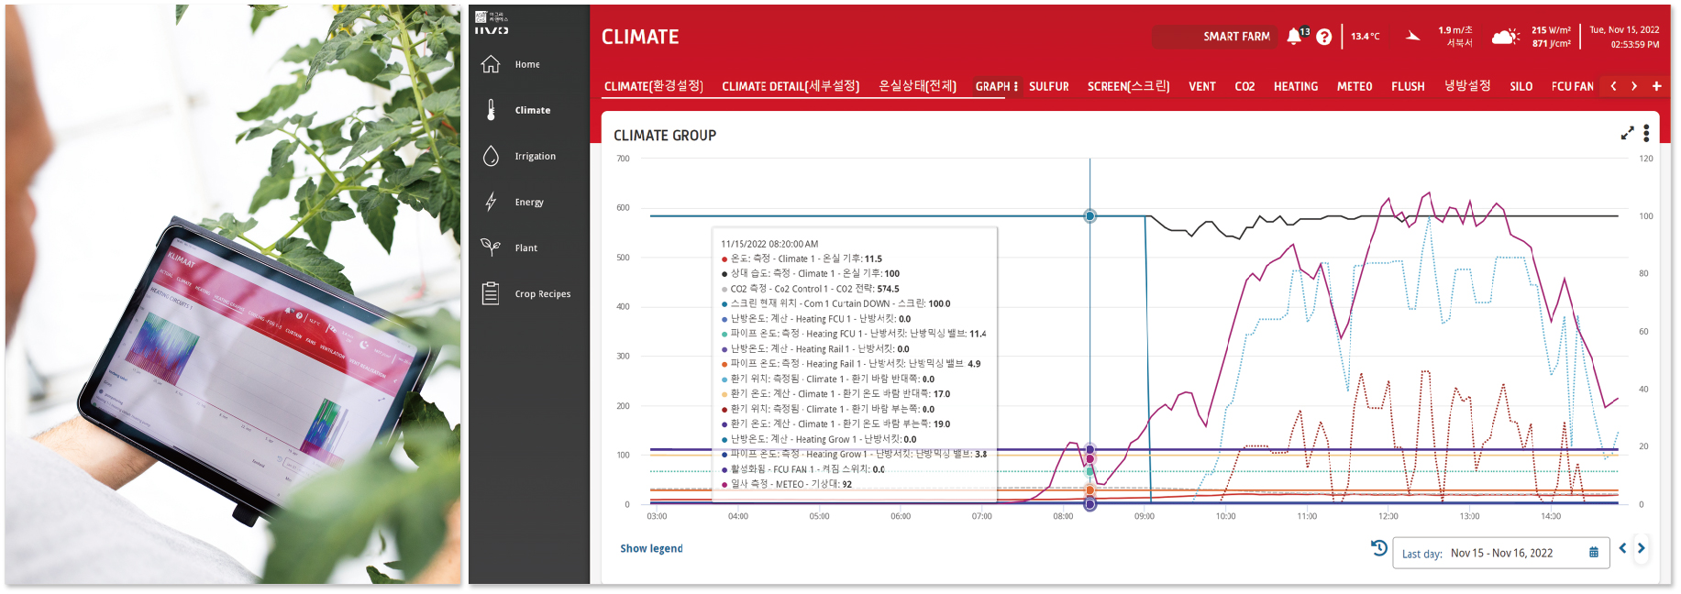Click the Show legend link
Image resolution: width=1681 pixels, height=594 pixels.
tap(651, 548)
